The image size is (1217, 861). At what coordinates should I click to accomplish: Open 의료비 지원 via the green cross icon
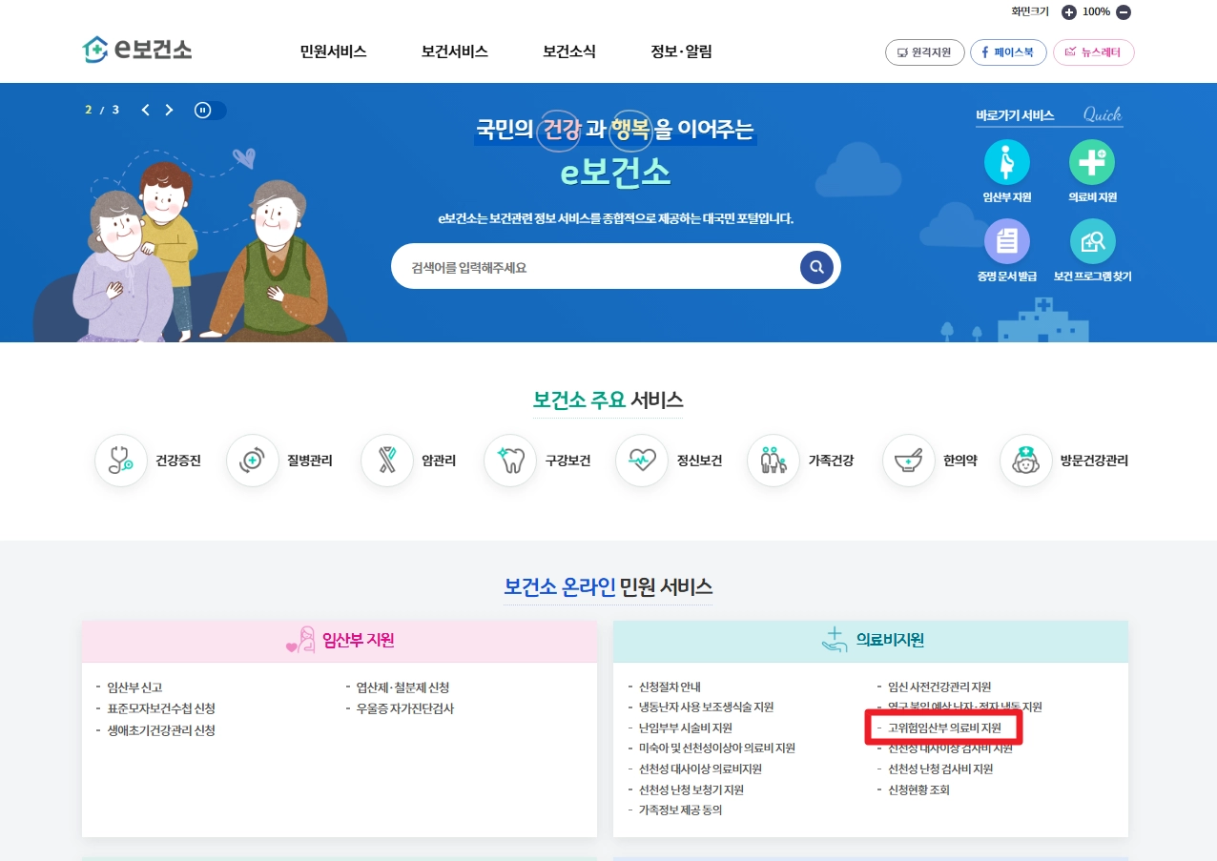pos(1090,164)
